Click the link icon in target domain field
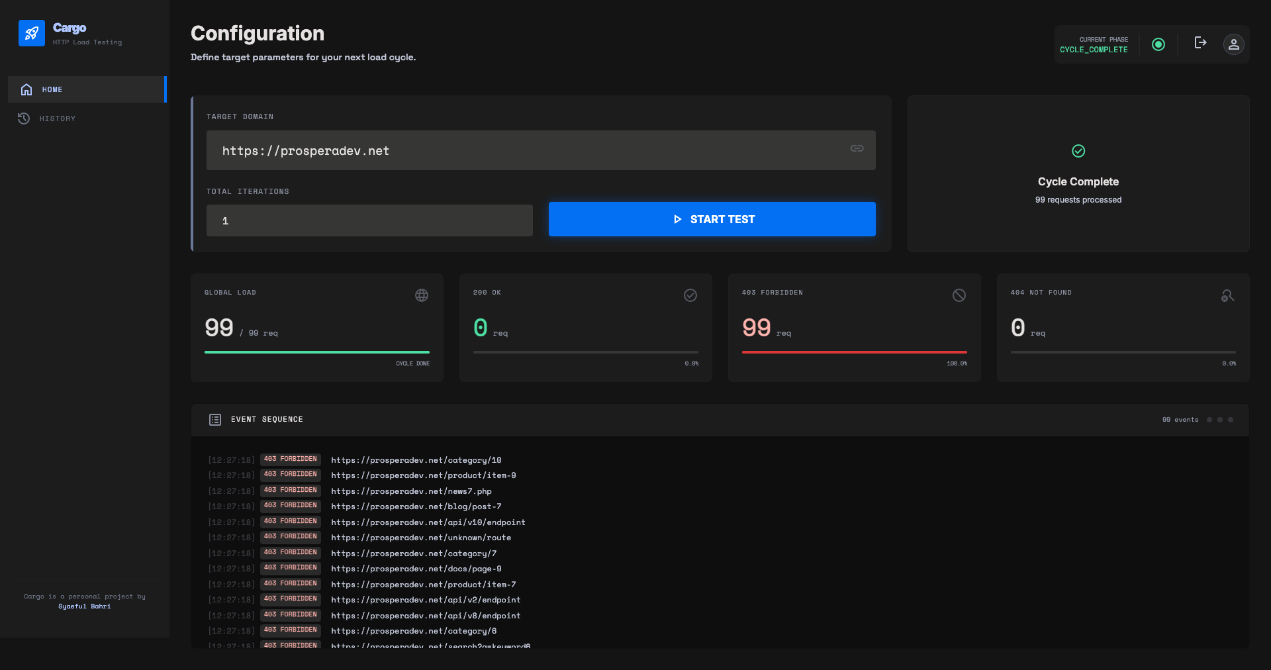Viewport: 1271px width, 670px height. pos(857,149)
